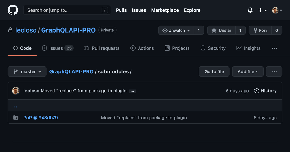View the fork count 0
290x152 pixels.
tap(277, 30)
